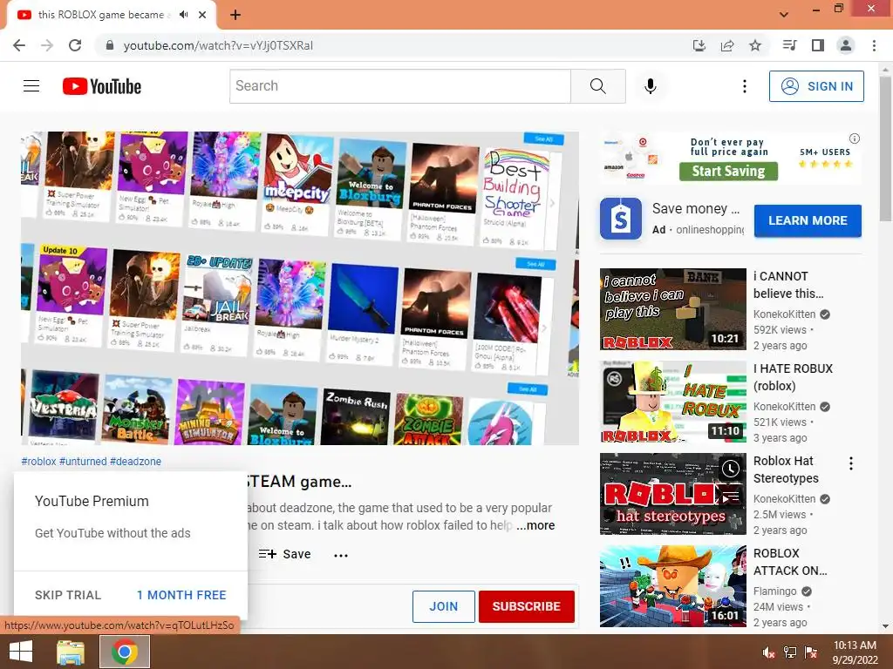Image resolution: width=893 pixels, height=669 pixels.
Task: Go to YouTube home via logo
Action: pos(102,86)
